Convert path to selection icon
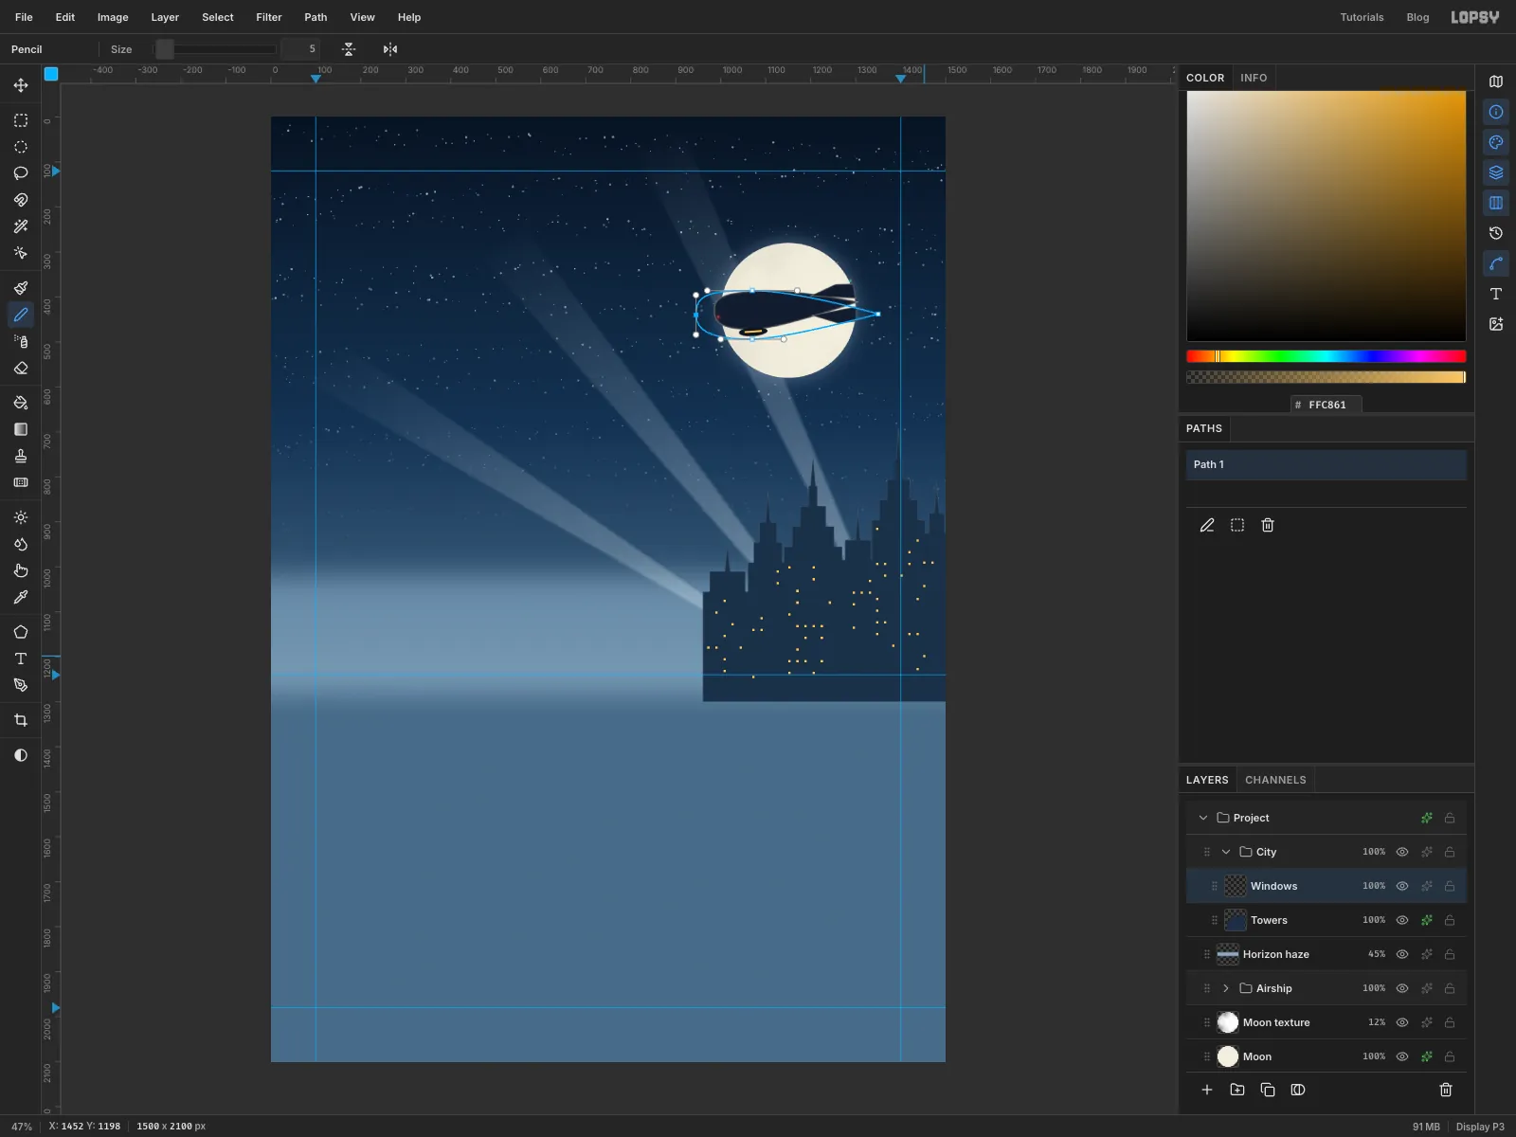The width and height of the screenshot is (1516, 1137). click(1237, 525)
